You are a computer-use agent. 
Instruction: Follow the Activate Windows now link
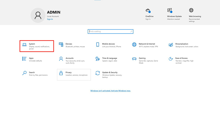pyautogui.click(x=111, y=91)
